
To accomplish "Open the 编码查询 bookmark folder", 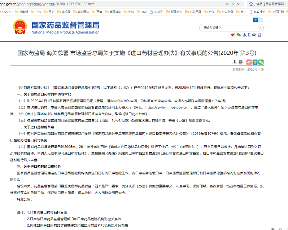I will (x=113, y=12).
